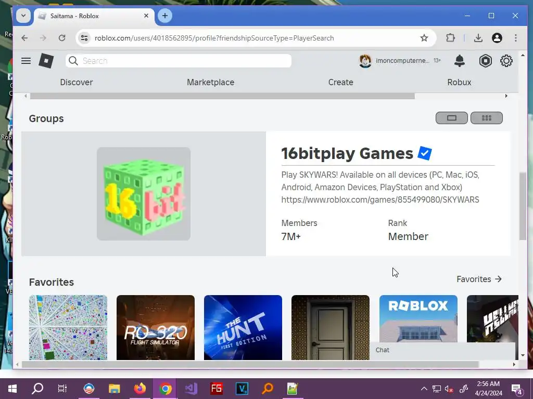Open the Robux hexagon icon

click(486, 61)
